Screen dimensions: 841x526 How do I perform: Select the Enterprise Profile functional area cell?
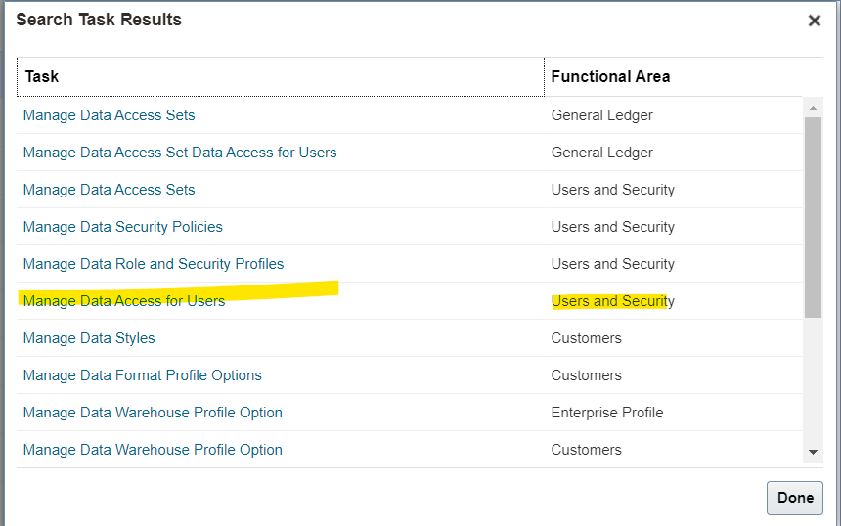[607, 413]
